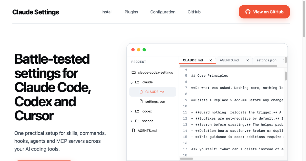
Task: Click the settings.json file icon in the tree
Action: [141, 101]
